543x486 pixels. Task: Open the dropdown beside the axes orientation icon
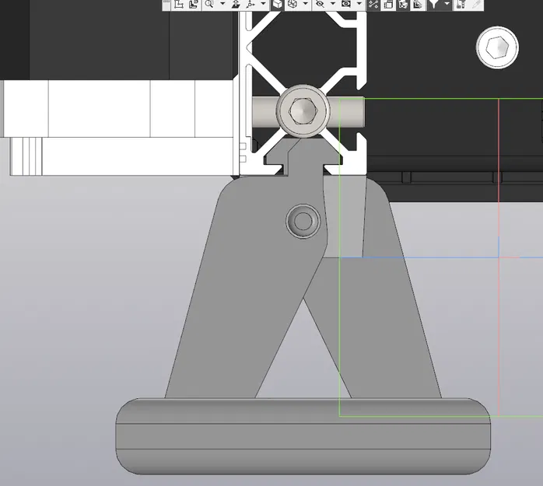[x=263, y=4]
